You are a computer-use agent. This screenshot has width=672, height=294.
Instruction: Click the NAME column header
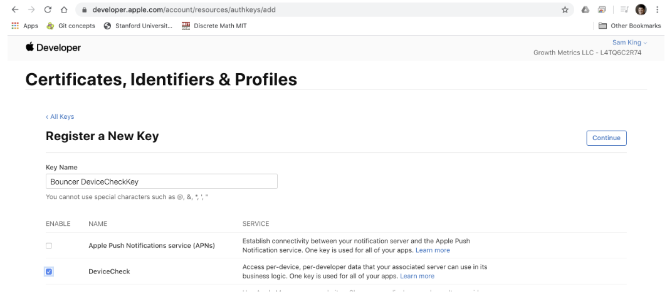pyautogui.click(x=98, y=223)
